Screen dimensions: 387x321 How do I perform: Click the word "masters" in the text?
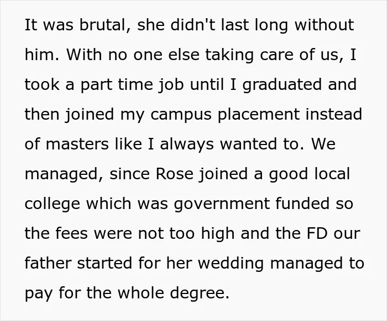click(x=77, y=144)
